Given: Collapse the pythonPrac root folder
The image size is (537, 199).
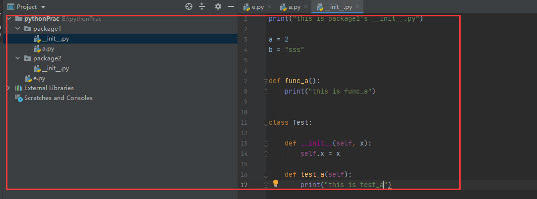Looking at the screenshot, I should (x=8, y=19).
